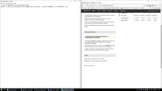This screenshot has height=91, width=162.
Task: Click the LINKS section header
Action: 100,56
